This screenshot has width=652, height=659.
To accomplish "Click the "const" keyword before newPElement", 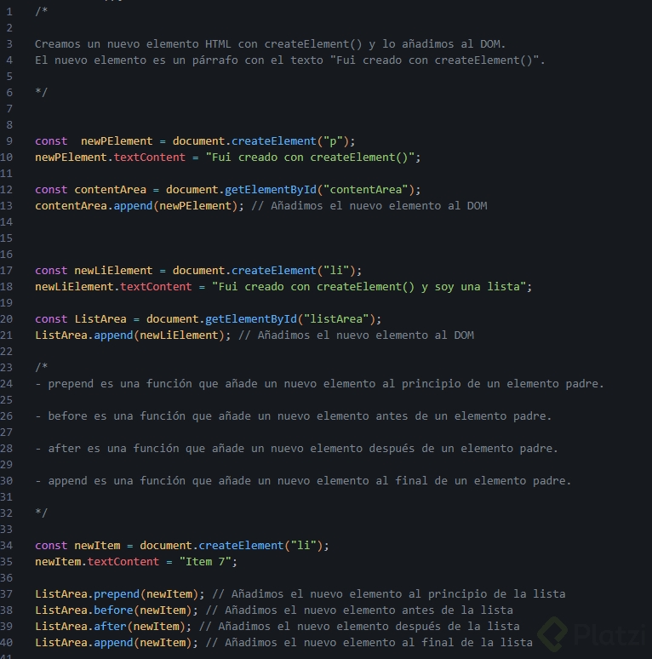I will point(51,141).
